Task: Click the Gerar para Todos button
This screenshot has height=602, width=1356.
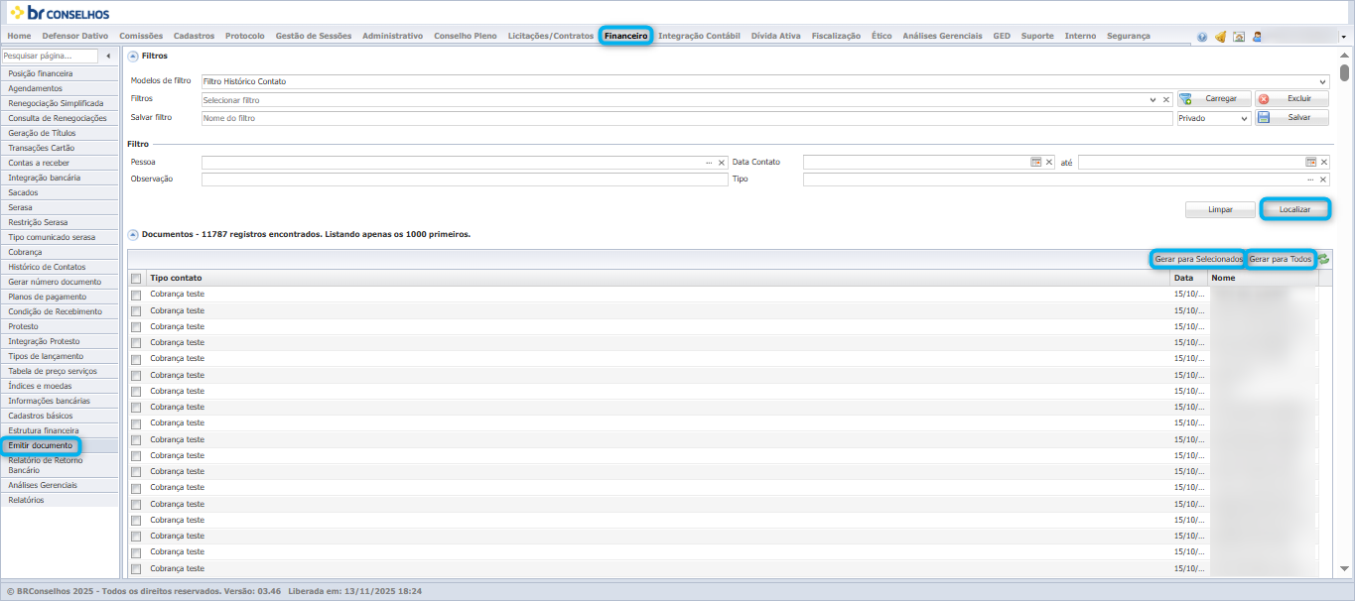Action: tap(1281, 259)
